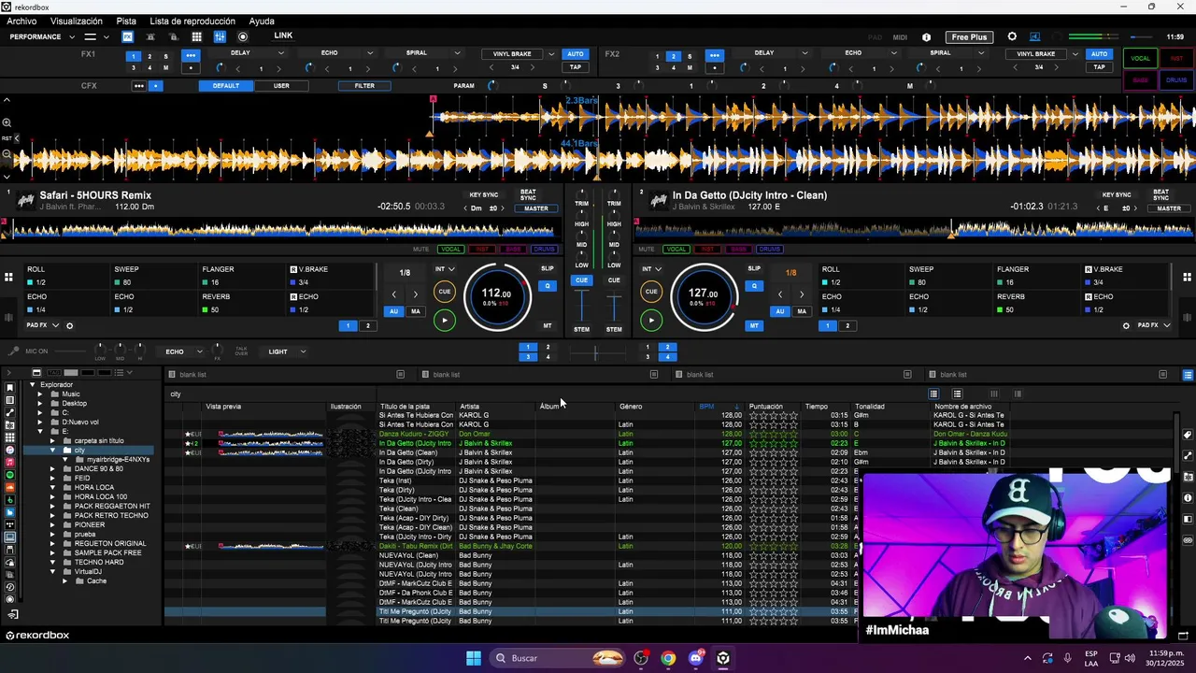Click the Free Plus plan button

coord(969,37)
